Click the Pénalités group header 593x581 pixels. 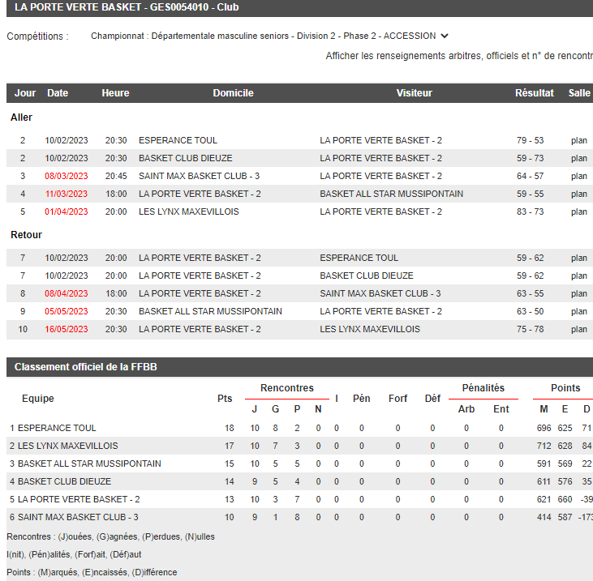tap(483, 388)
